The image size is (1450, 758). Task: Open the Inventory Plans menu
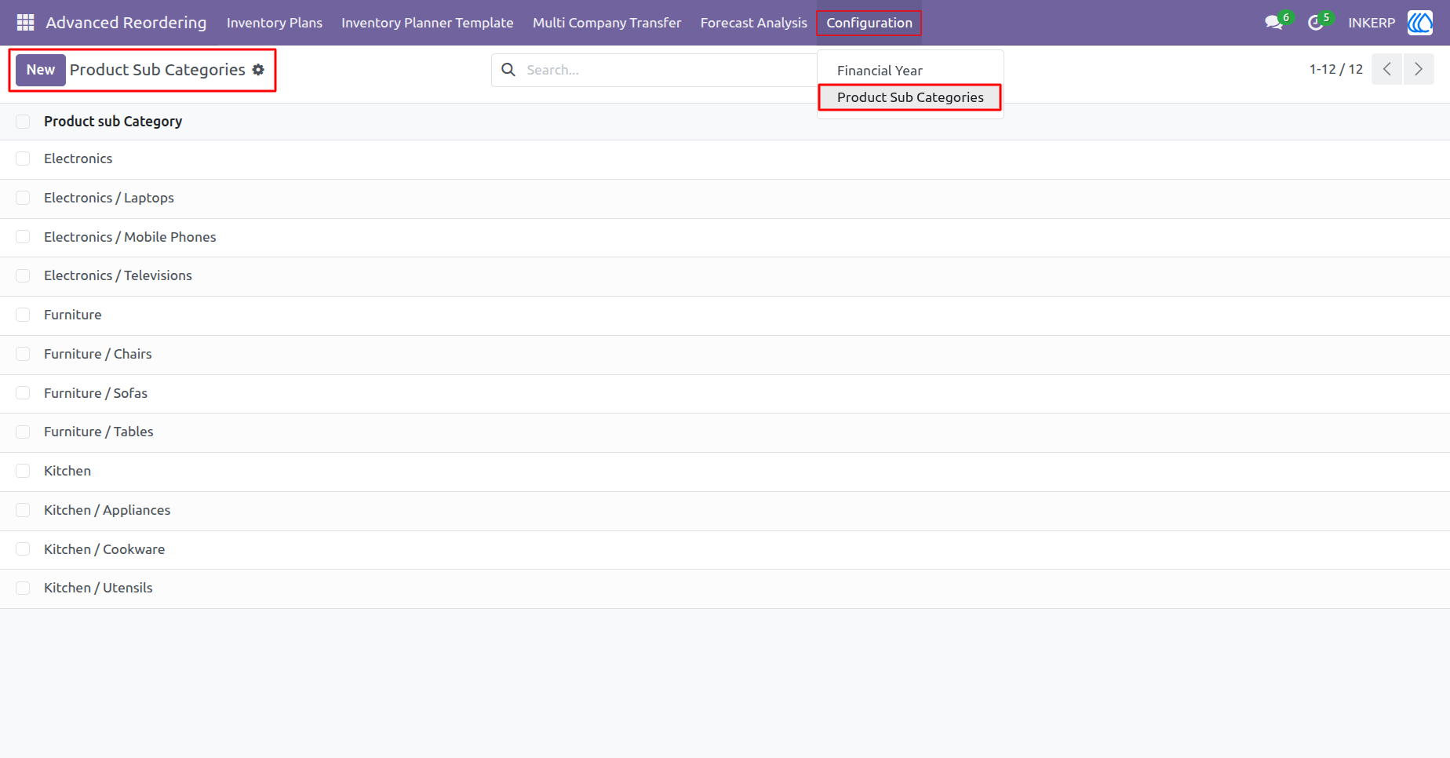[275, 23]
